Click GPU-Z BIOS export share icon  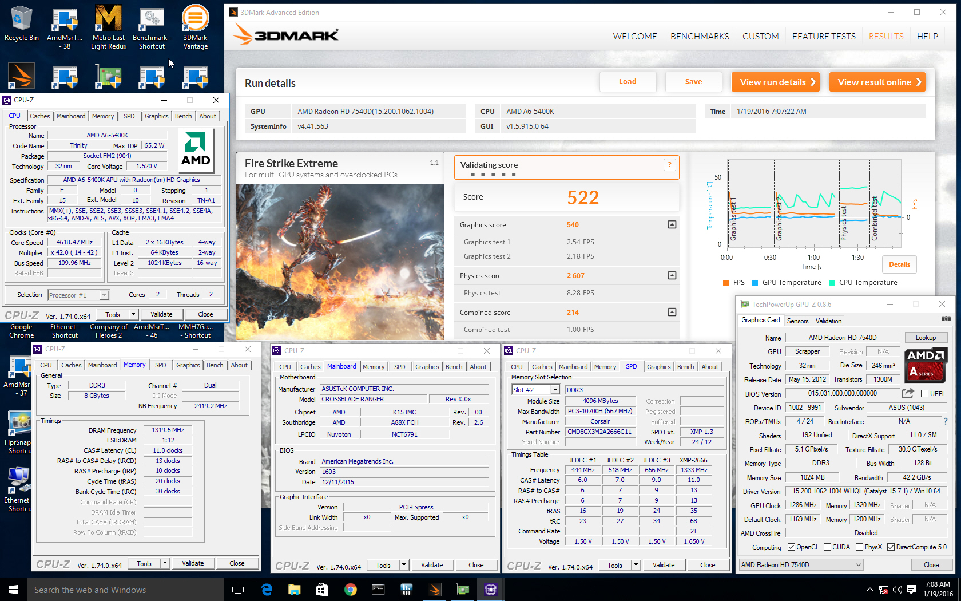(908, 393)
